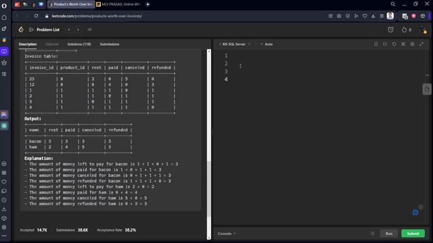The image size is (433, 243).
Task: Open the chat assistant bubble icon
Action: (x=415, y=213)
